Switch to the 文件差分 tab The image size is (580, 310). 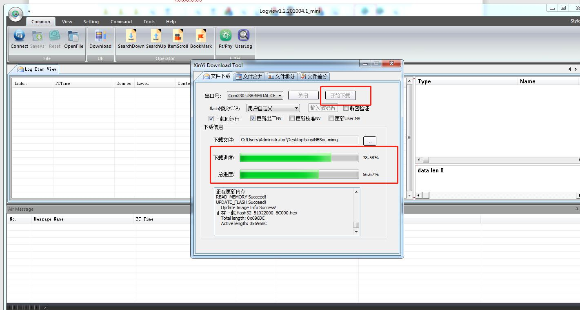point(313,76)
